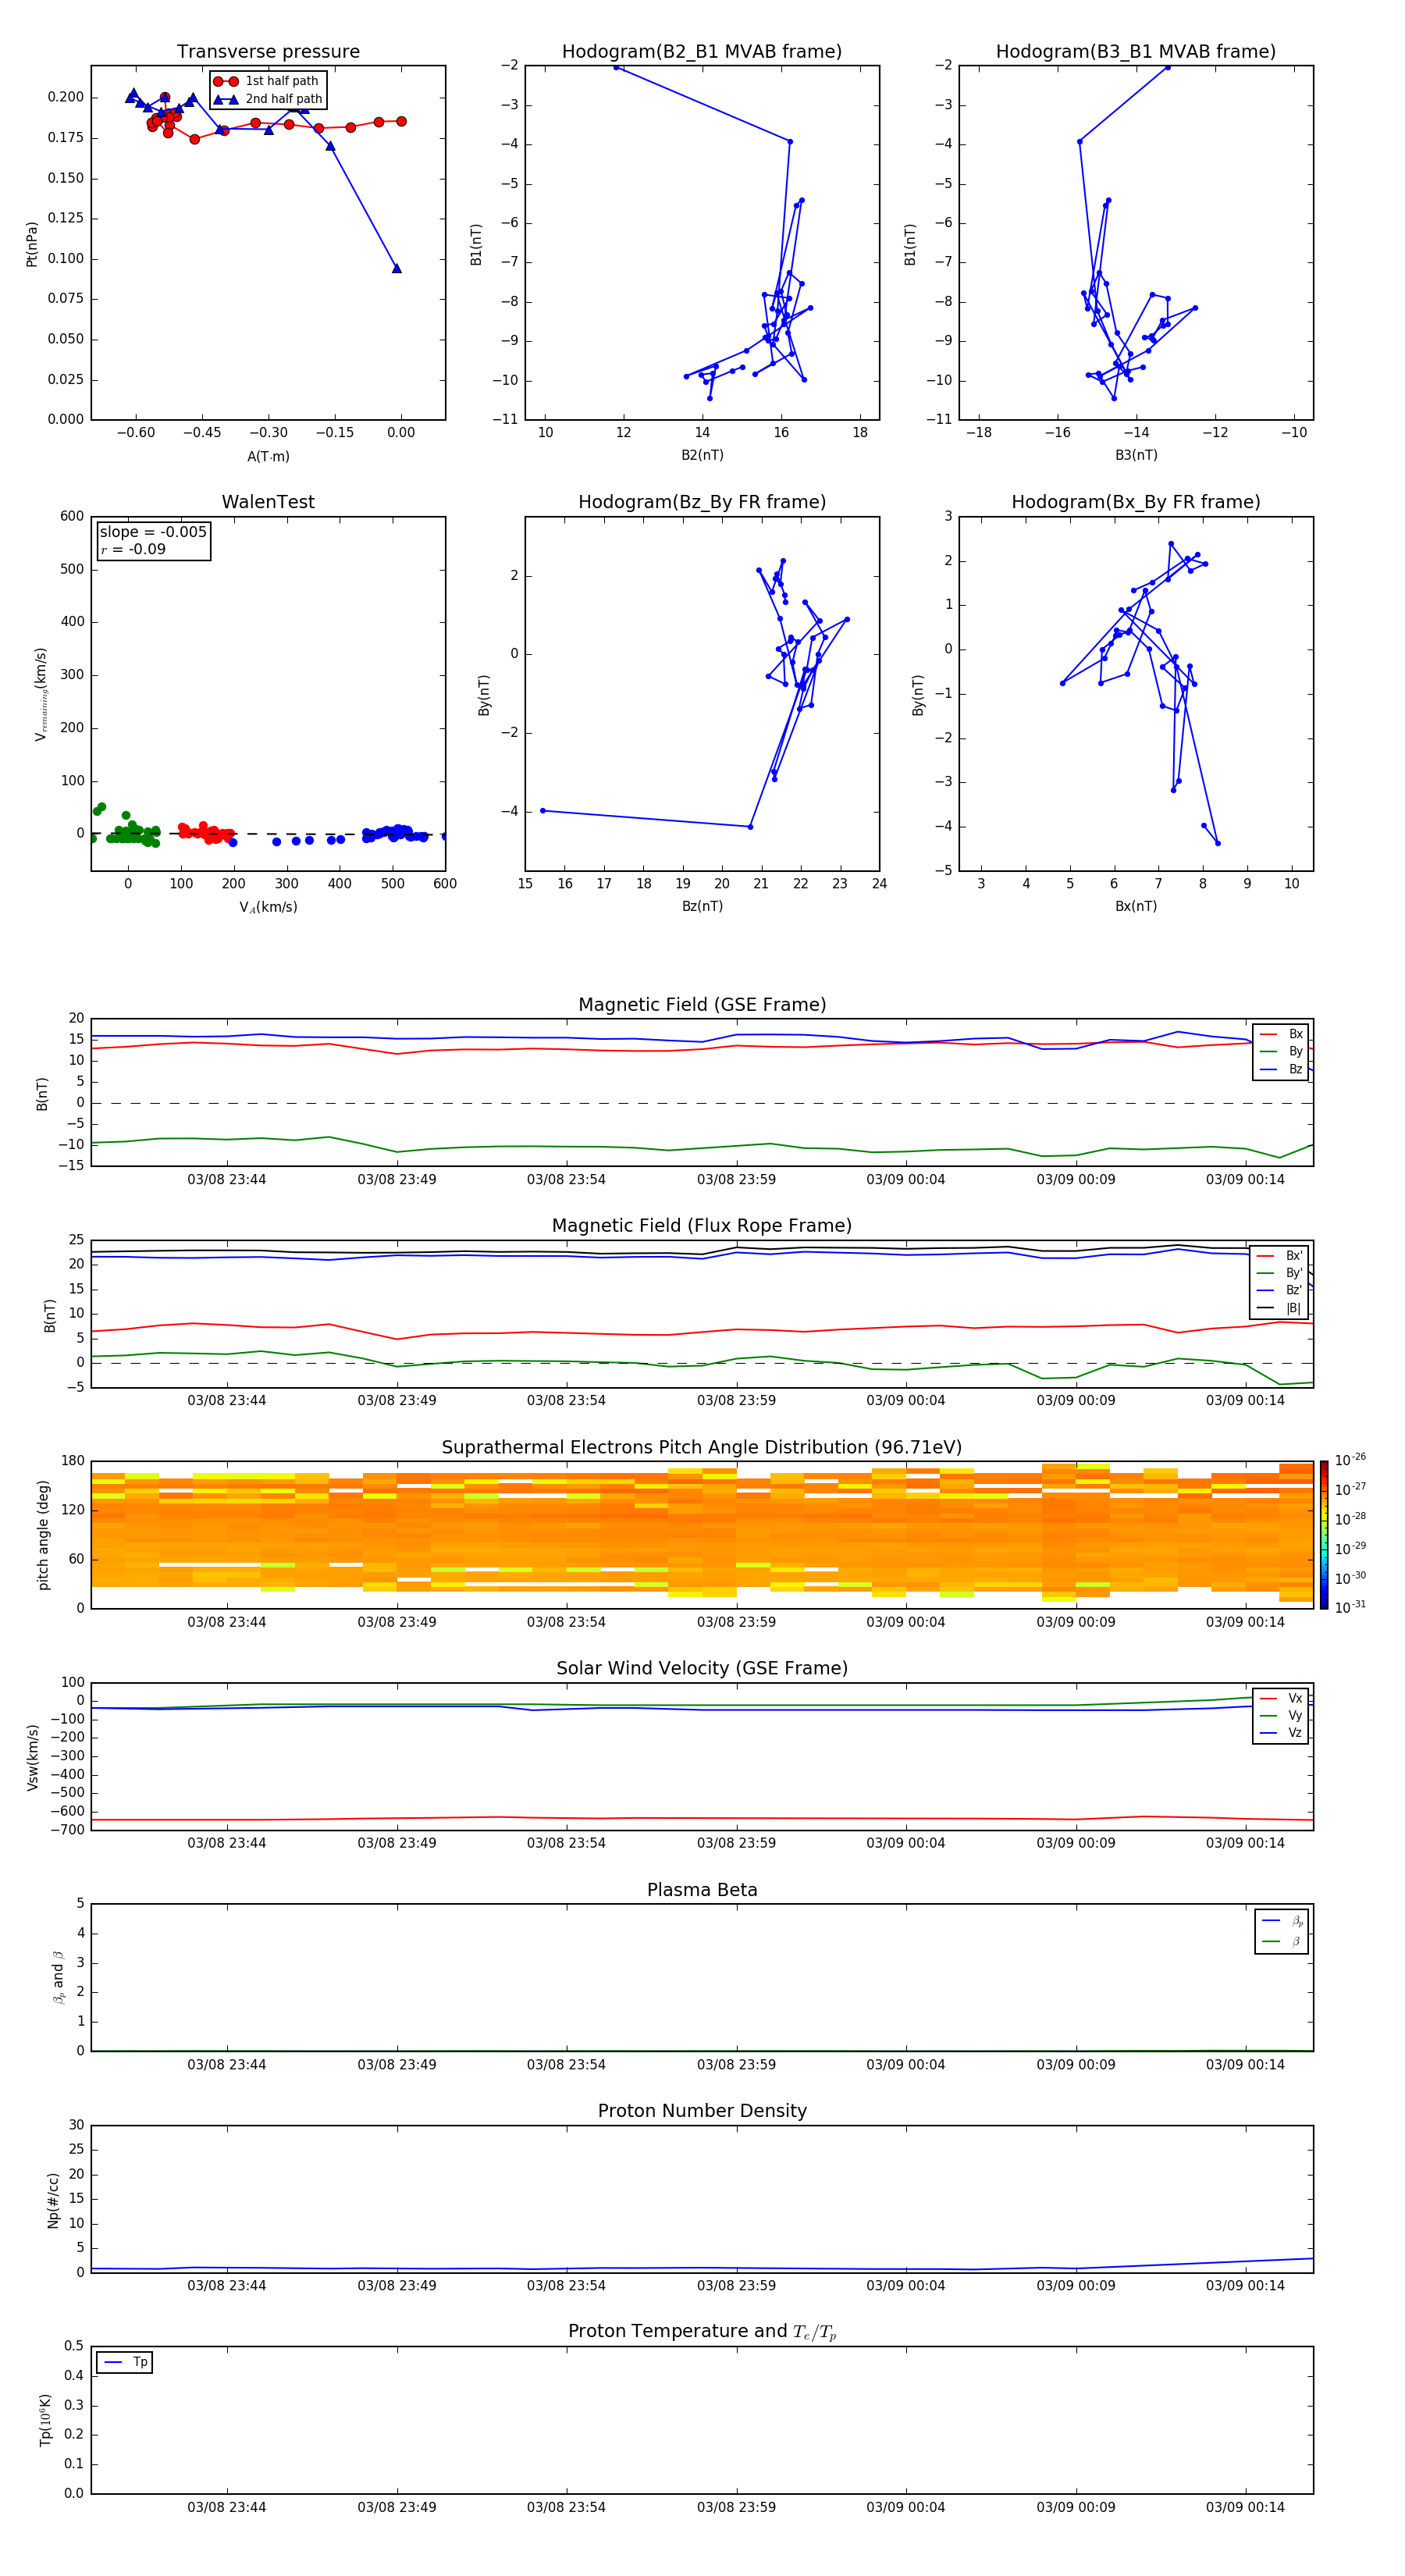Click the 'Proton Number Density' title
The image size is (1405, 2576).
tap(702, 2110)
